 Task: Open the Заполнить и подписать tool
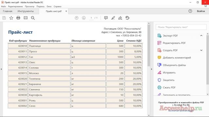click(x=174, y=95)
